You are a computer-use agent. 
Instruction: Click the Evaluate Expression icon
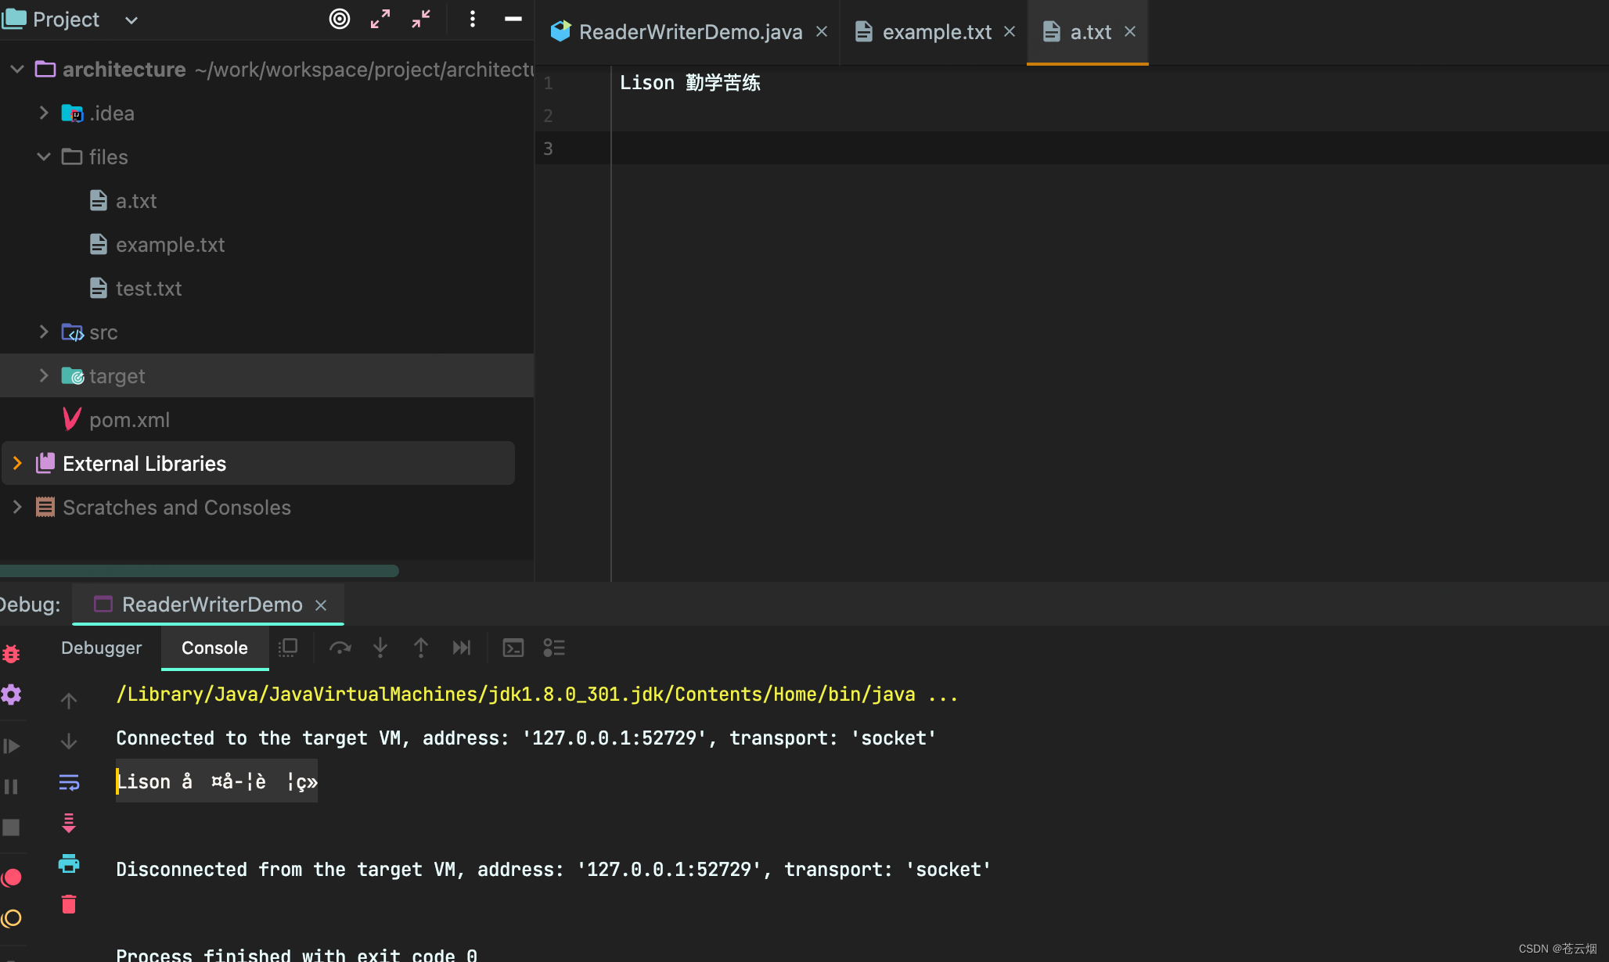tap(513, 648)
